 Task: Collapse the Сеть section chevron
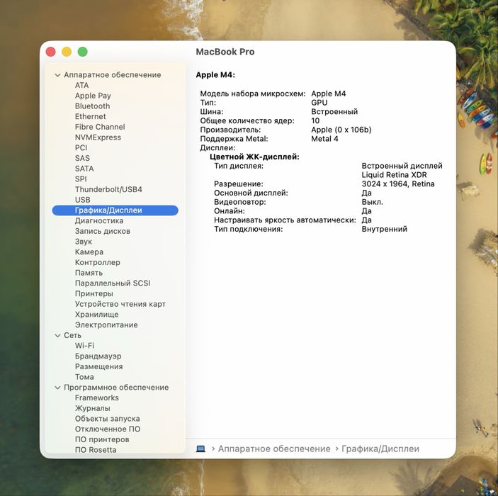(x=57, y=336)
